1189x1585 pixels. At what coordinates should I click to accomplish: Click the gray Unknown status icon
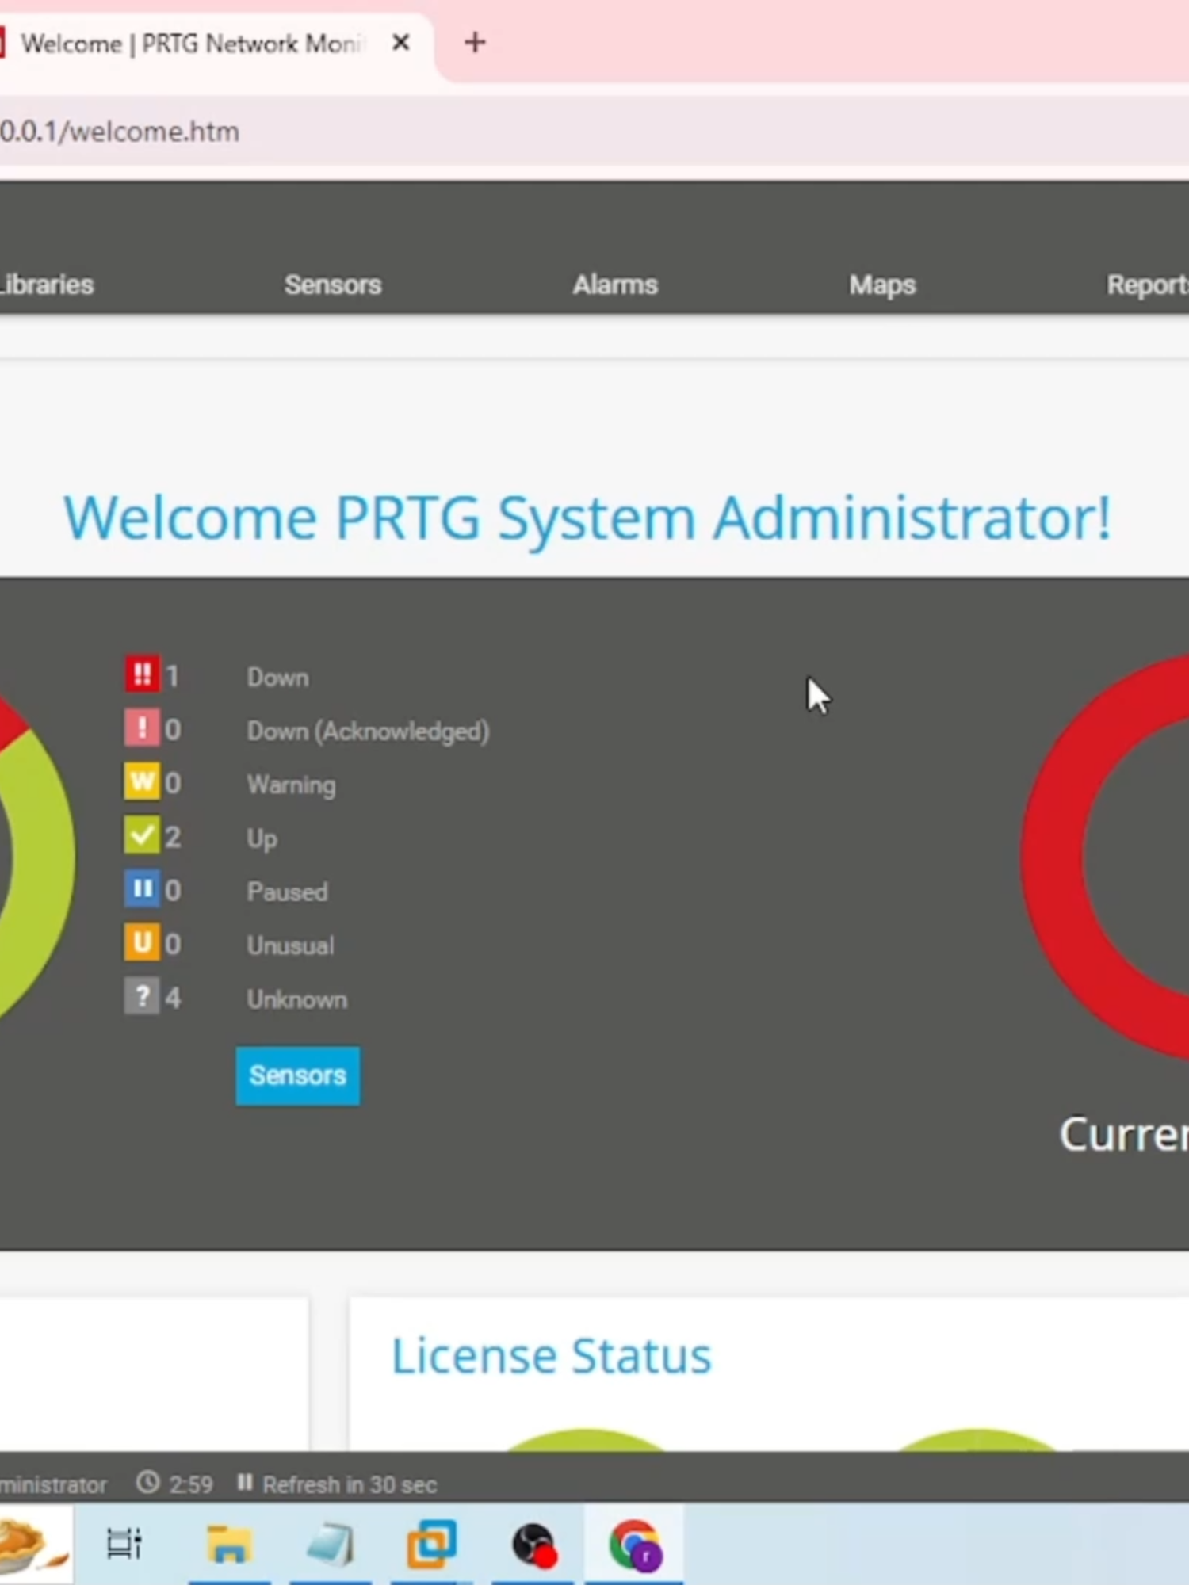point(142,996)
